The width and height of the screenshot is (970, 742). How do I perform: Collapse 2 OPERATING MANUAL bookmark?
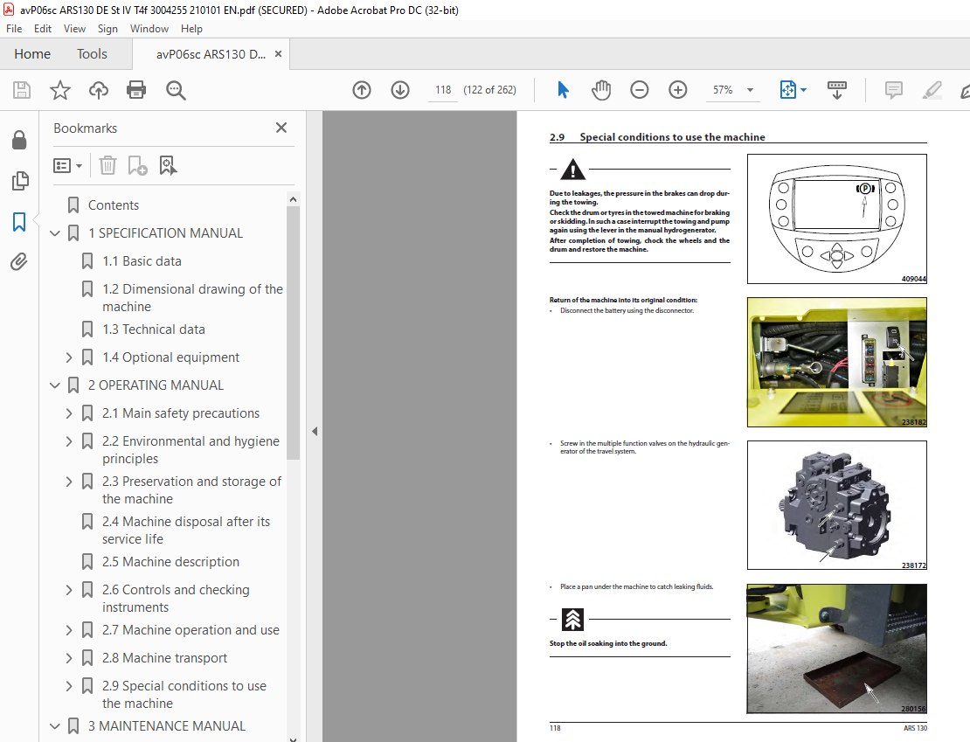(x=55, y=385)
